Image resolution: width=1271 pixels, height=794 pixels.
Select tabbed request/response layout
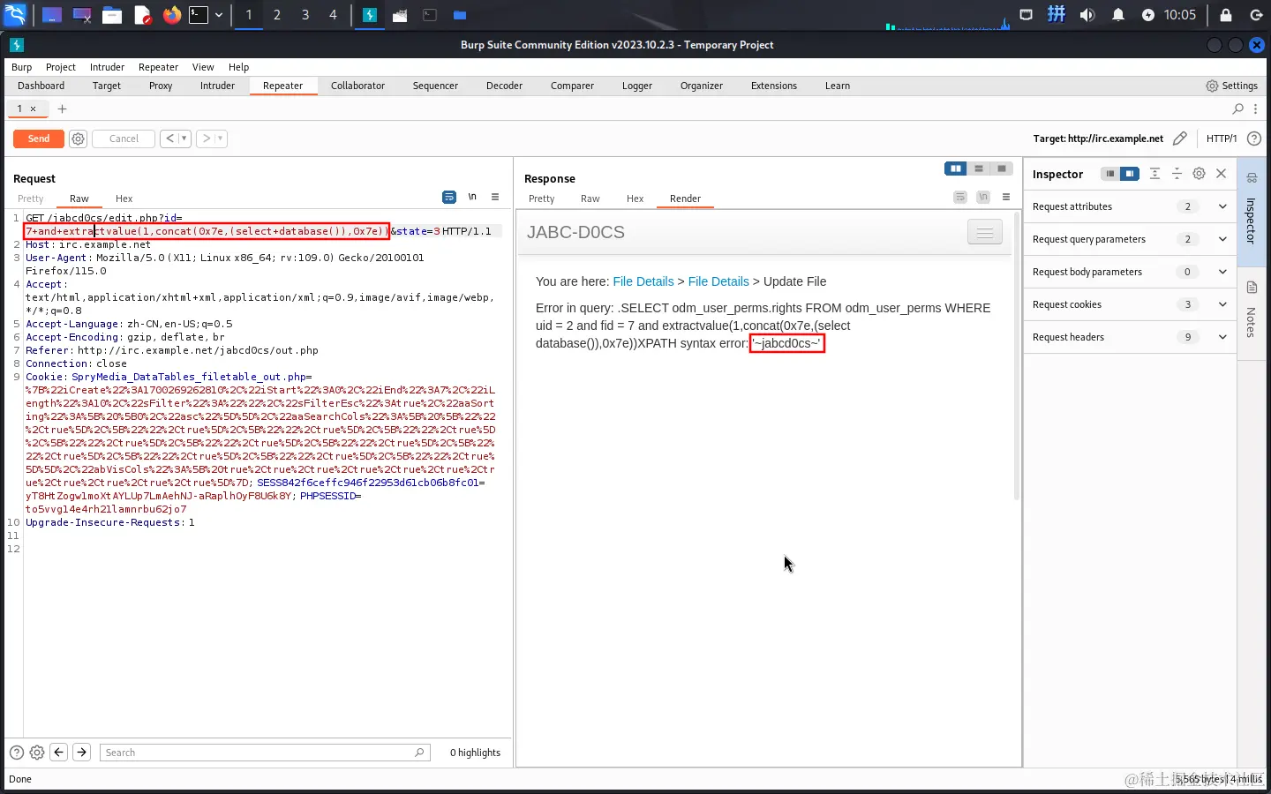click(1002, 169)
